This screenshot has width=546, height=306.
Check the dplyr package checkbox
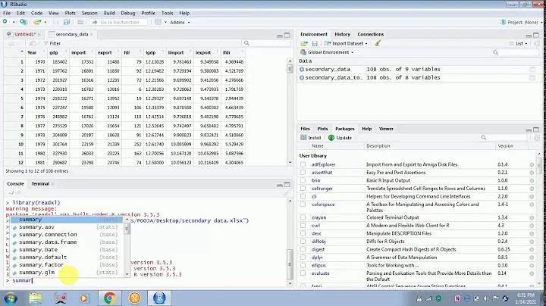point(303,258)
